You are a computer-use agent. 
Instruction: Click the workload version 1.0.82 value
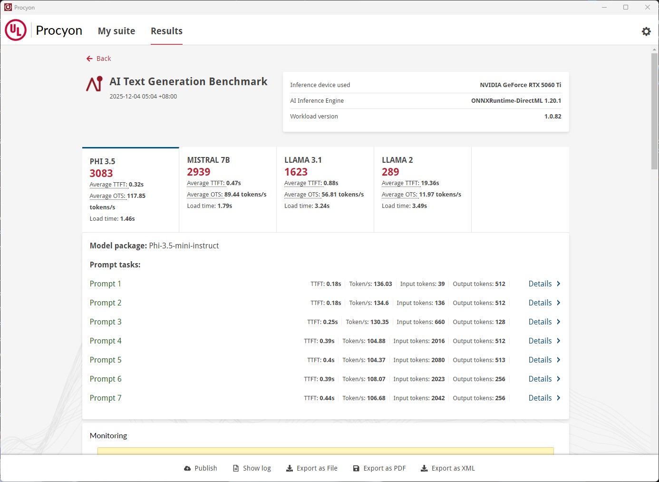coord(553,117)
